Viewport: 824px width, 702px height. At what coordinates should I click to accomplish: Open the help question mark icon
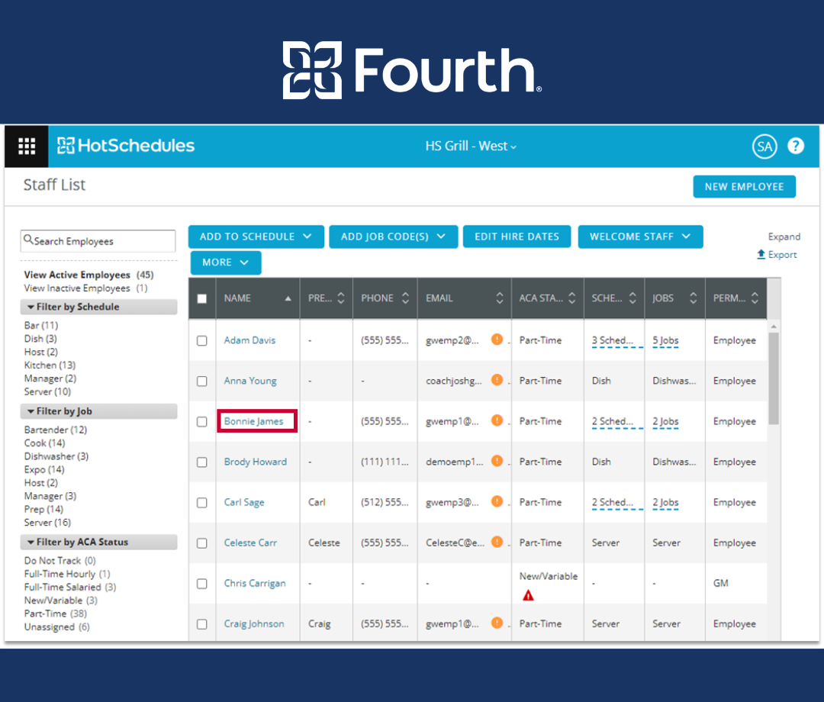pyautogui.click(x=796, y=146)
